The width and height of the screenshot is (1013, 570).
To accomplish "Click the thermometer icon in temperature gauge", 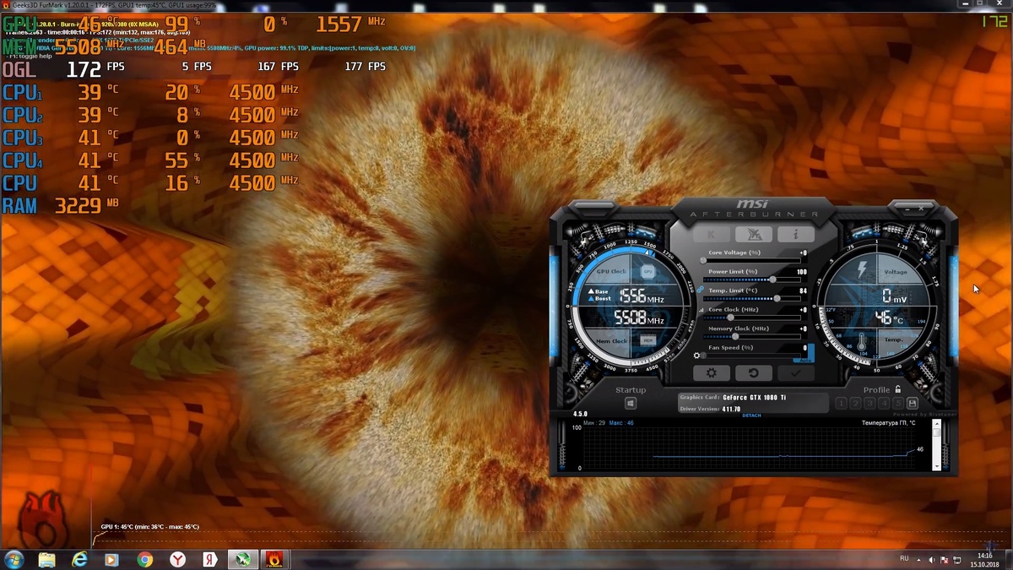I will tap(861, 342).
